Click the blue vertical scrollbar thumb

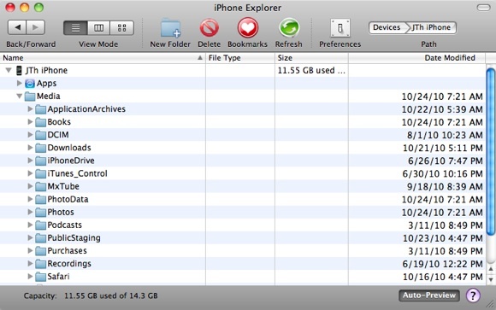click(491, 152)
